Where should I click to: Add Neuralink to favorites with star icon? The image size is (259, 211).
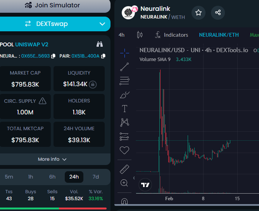199,12
